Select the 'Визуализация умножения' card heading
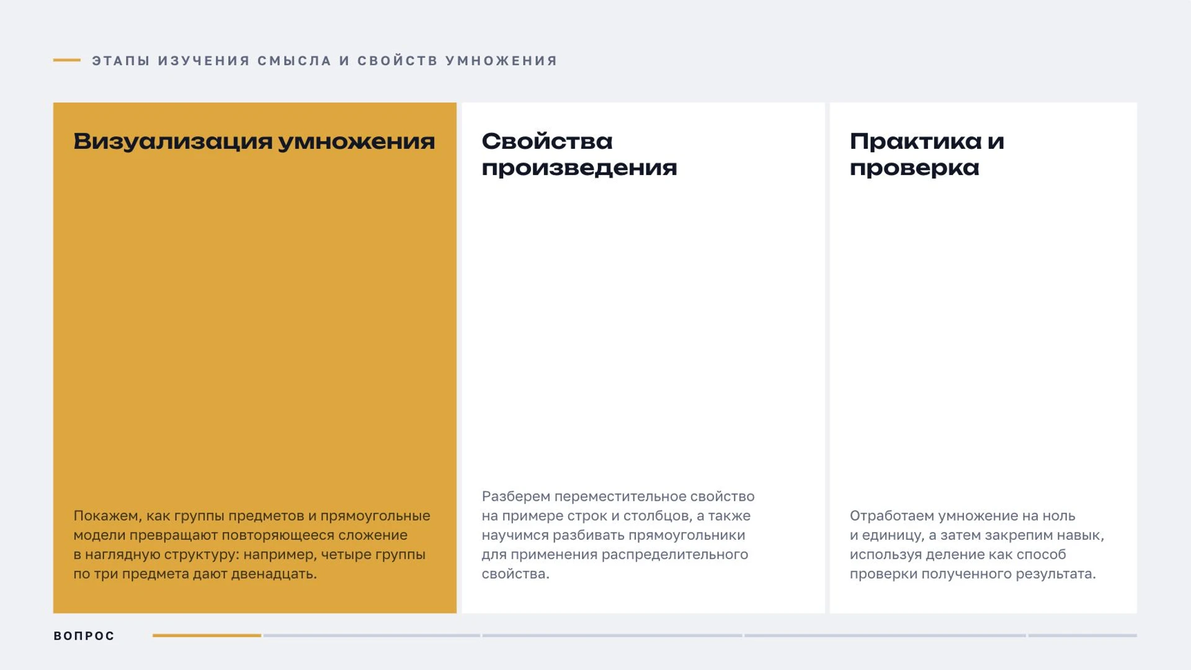The image size is (1191, 670). coord(254,142)
